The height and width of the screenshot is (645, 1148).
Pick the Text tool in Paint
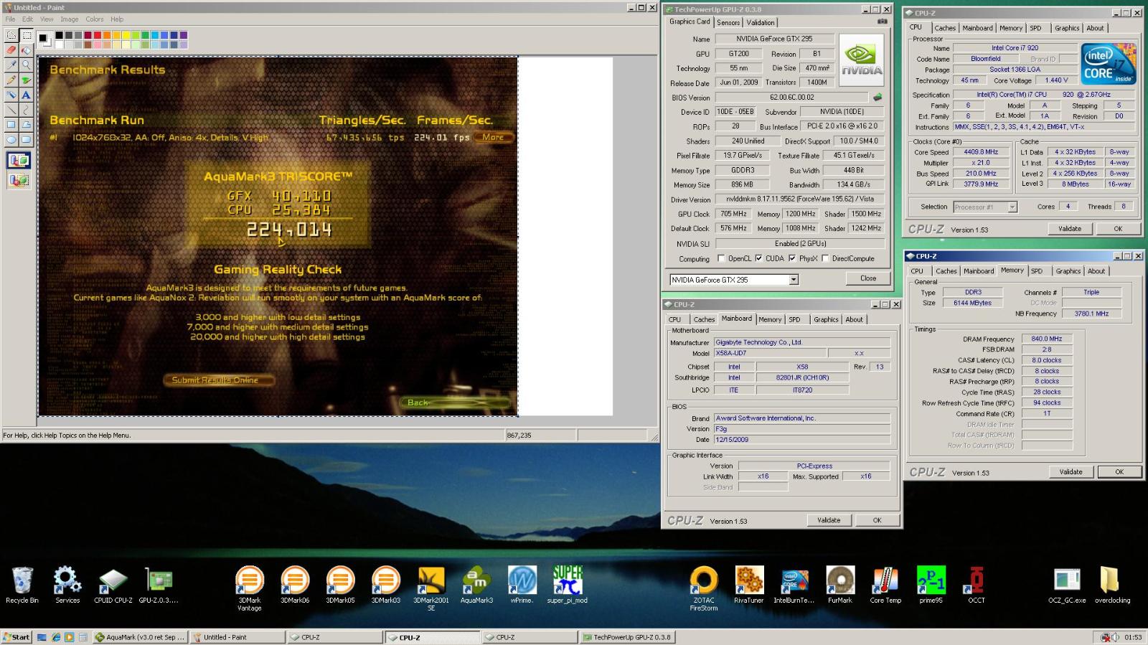pyautogui.click(x=27, y=95)
